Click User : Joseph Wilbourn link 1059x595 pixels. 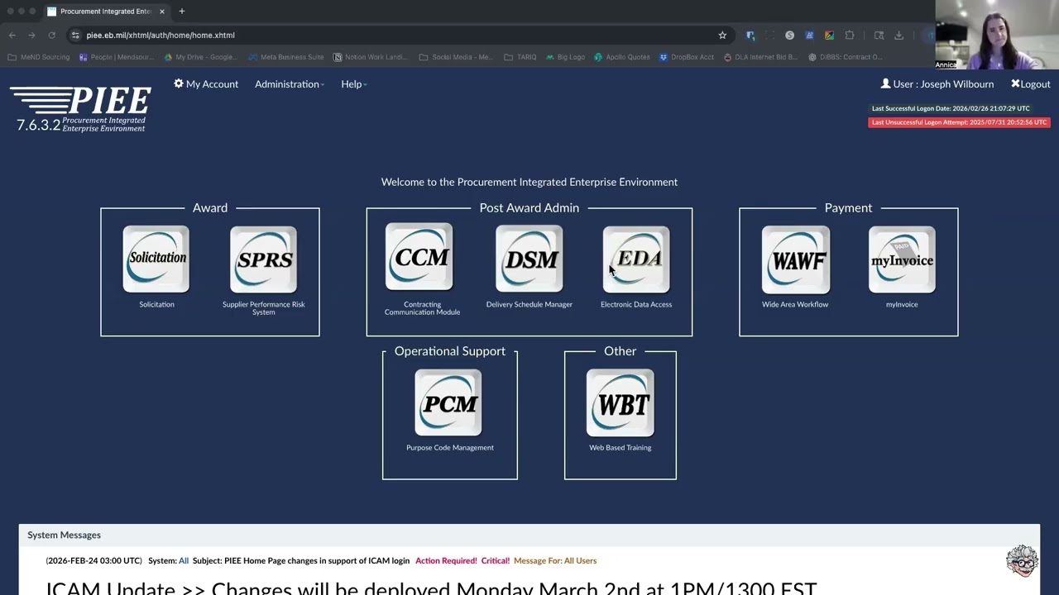(937, 84)
